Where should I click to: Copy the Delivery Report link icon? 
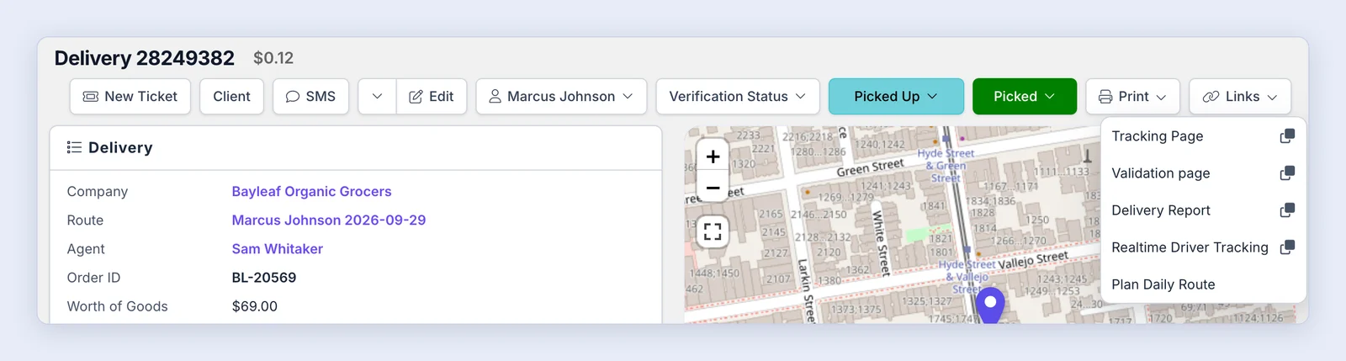point(1287,210)
